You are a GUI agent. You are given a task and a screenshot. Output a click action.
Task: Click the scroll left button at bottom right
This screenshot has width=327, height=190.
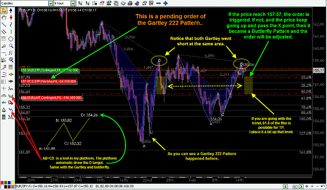tap(286, 186)
